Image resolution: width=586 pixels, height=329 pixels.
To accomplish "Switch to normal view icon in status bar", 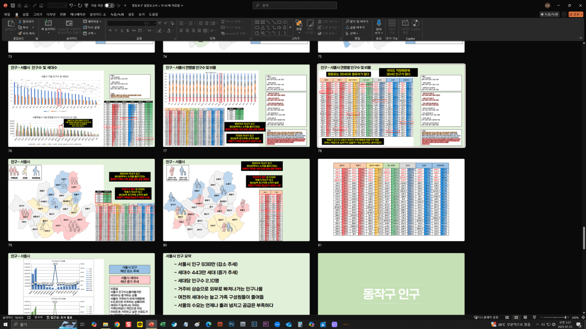I will coord(507,317).
